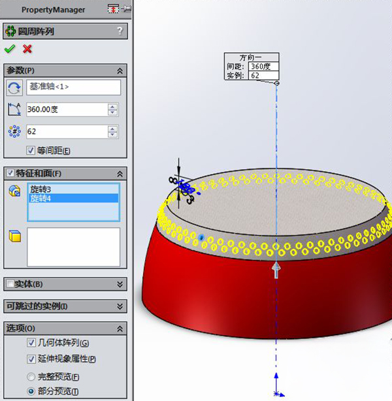Open help for circular pattern feature
This screenshot has height=401, width=392.
[120, 31]
